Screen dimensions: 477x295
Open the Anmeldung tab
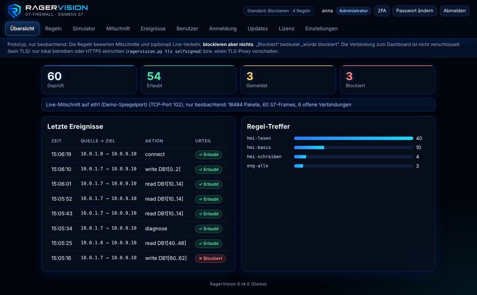click(223, 29)
